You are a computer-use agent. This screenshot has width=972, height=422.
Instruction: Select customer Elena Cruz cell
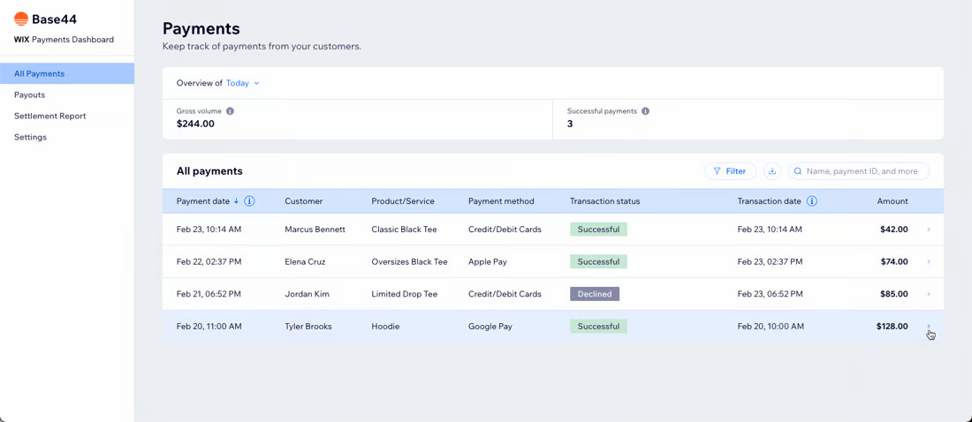pos(305,262)
